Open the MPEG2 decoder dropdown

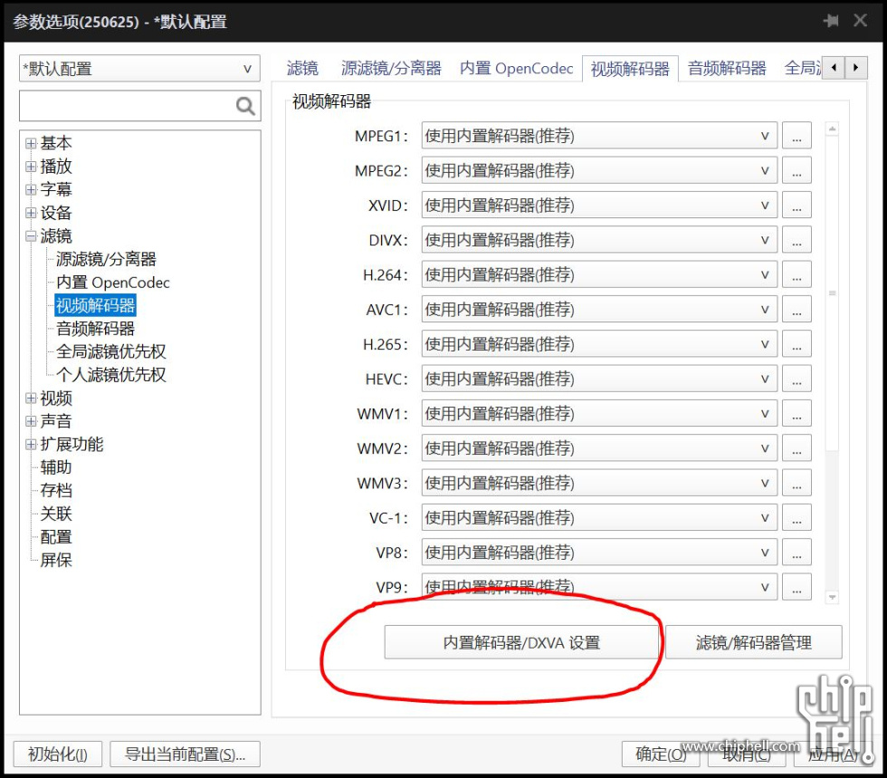click(599, 170)
